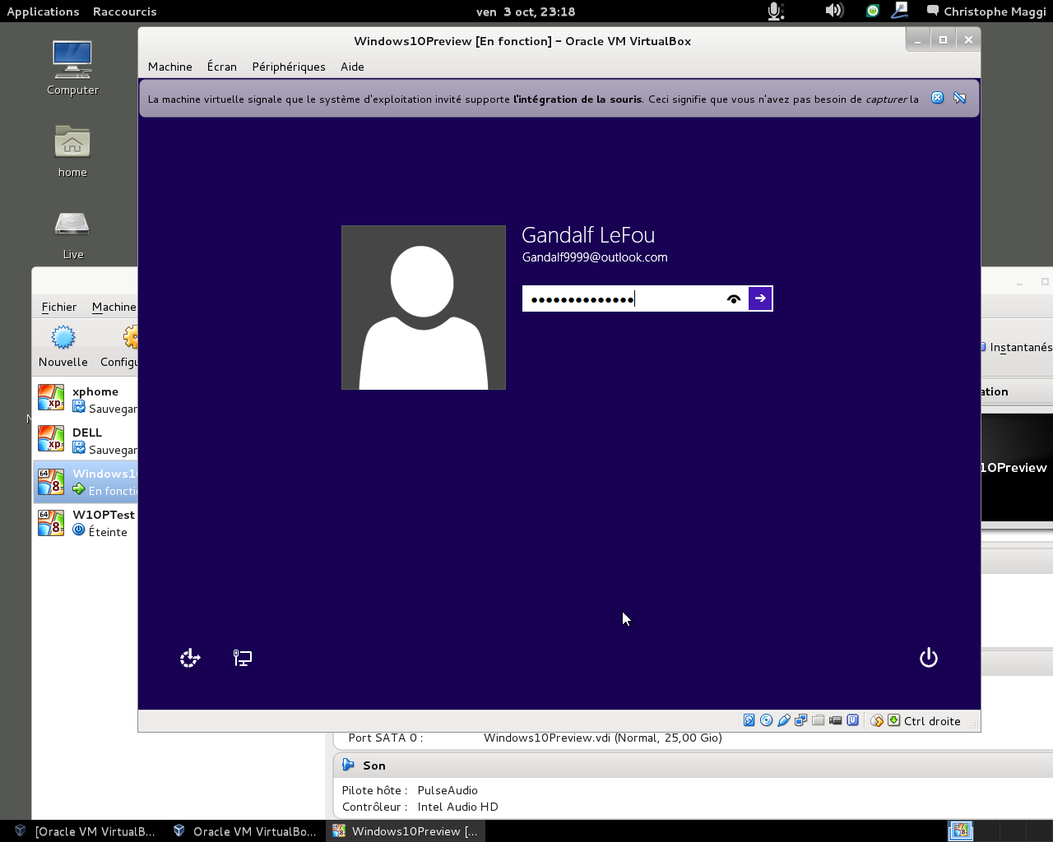The height and width of the screenshot is (842, 1053).
Task: Select the xphome virtual machine
Action: point(86,400)
